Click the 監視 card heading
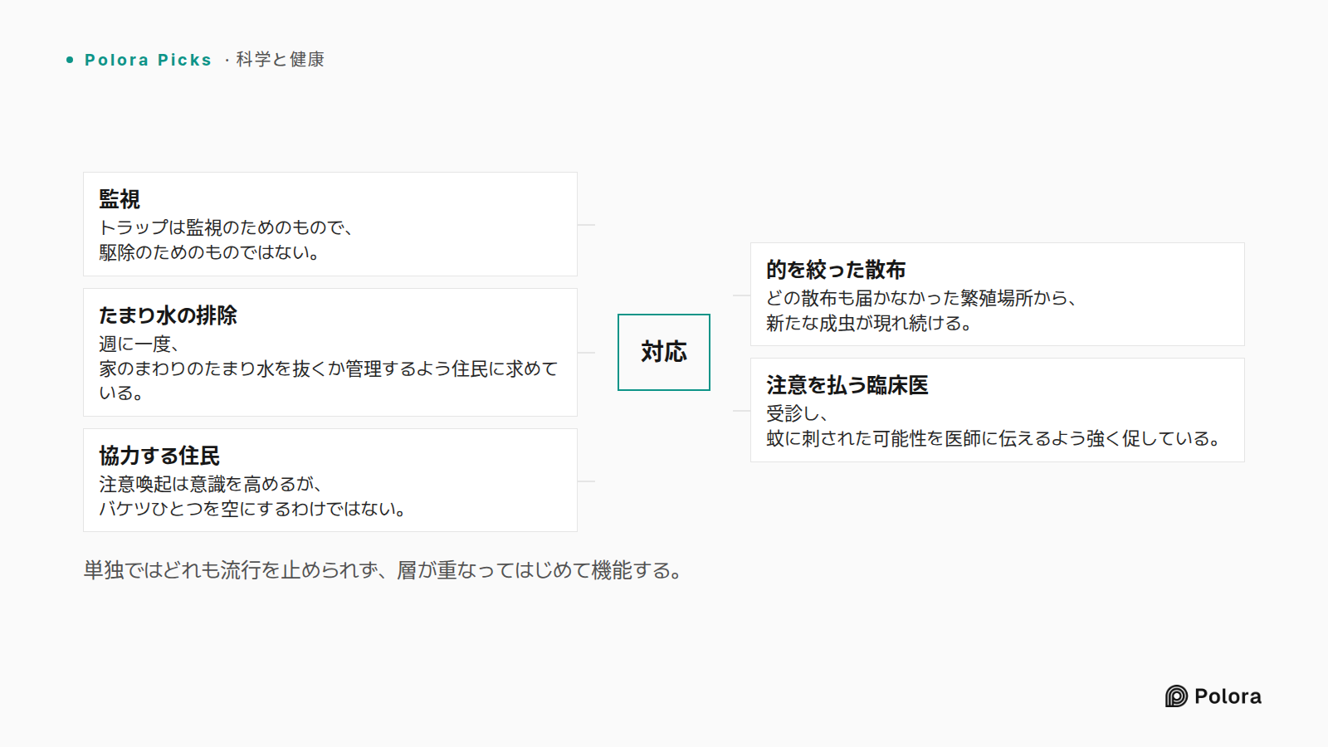Screen dimensions: 1328x747 click(120, 199)
